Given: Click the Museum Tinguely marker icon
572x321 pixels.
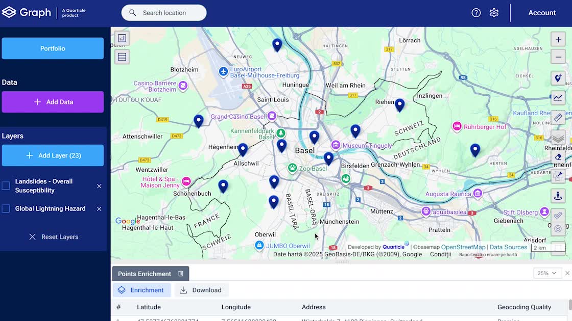Looking at the screenshot, I should tap(336, 145).
